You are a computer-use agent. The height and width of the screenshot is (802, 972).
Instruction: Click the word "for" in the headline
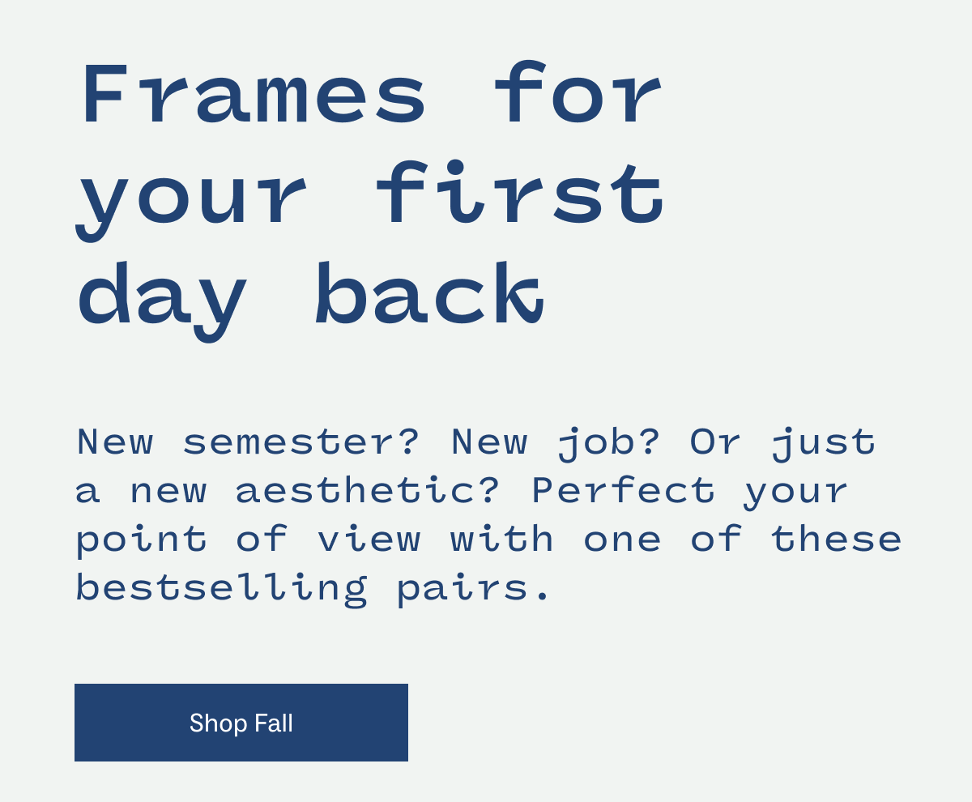tap(578, 95)
